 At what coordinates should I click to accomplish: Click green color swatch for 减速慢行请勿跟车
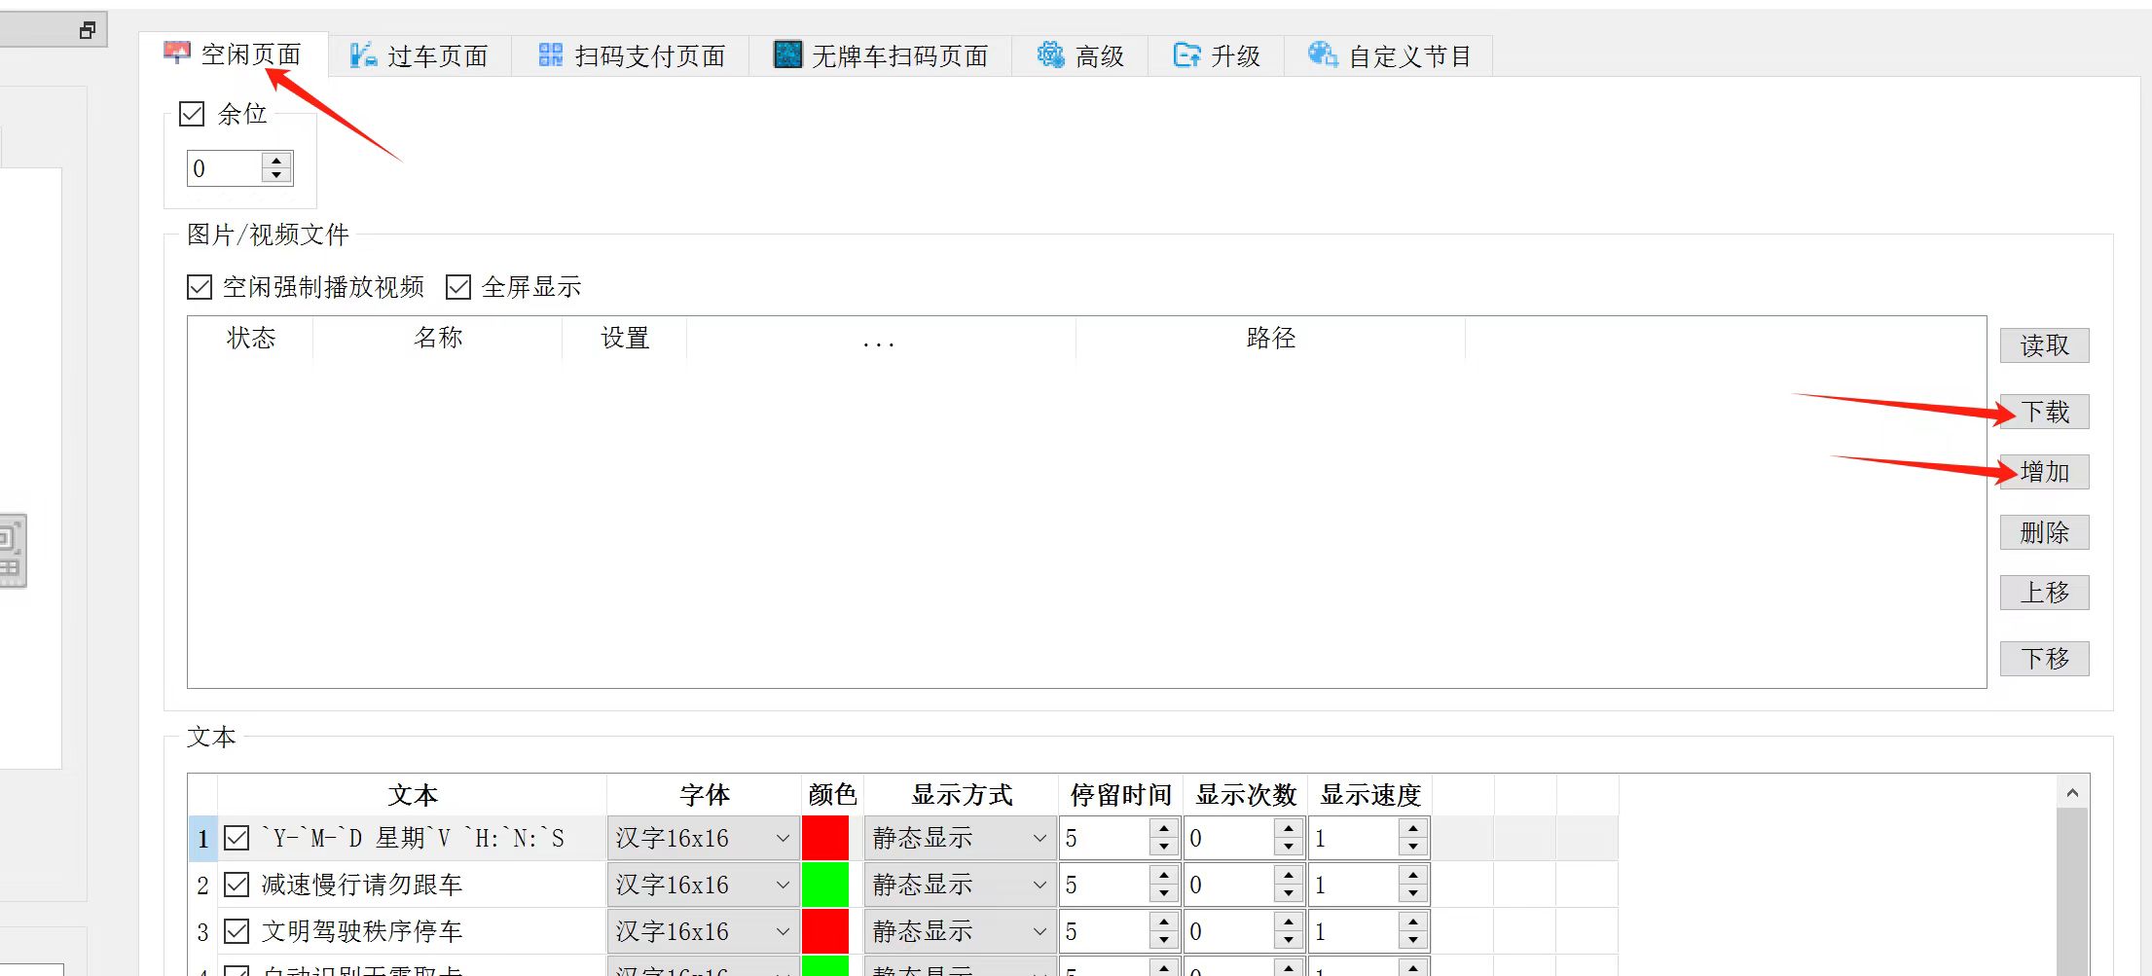825,885
